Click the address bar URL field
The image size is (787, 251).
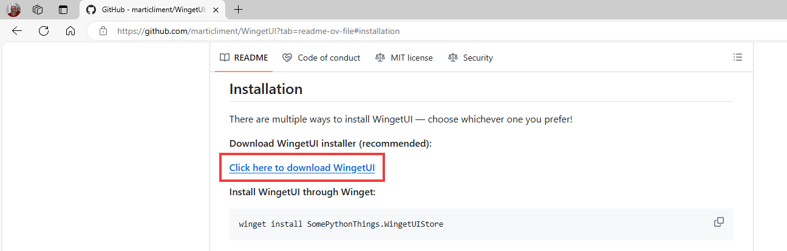[x=258, y=31]
